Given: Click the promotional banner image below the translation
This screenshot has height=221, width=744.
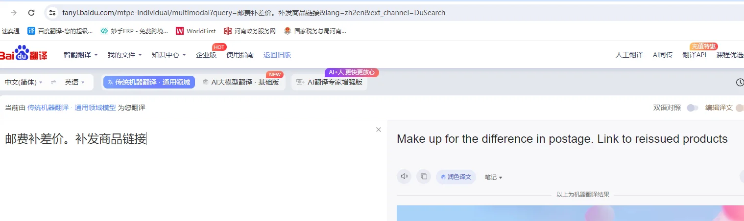Looking at the screenshot, I should click(570, 213).
